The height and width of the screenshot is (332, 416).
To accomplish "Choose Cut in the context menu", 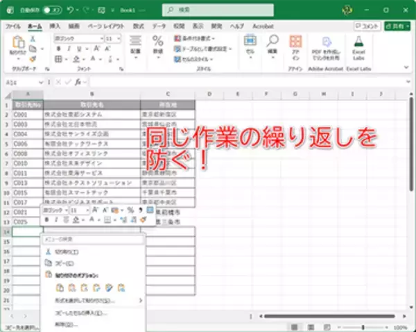I will (x=93, y=251).
